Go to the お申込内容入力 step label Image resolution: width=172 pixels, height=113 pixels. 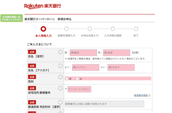[89, 35]
